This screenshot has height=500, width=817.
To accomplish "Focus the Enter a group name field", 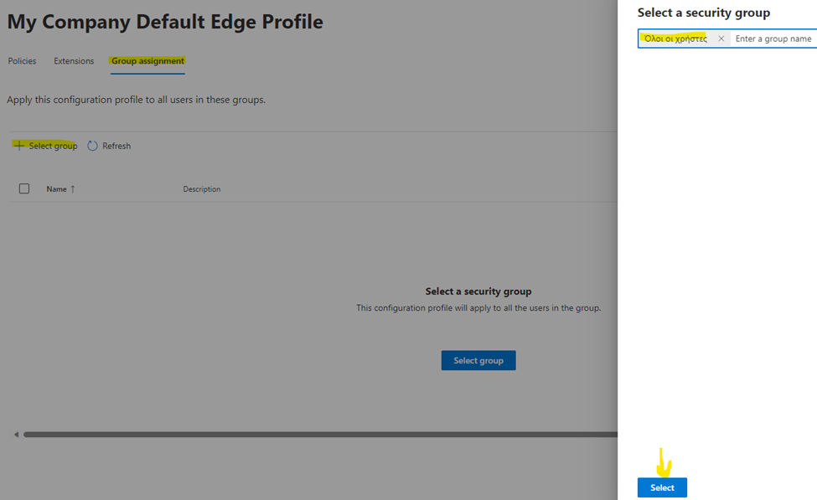I will click(773, 39).
